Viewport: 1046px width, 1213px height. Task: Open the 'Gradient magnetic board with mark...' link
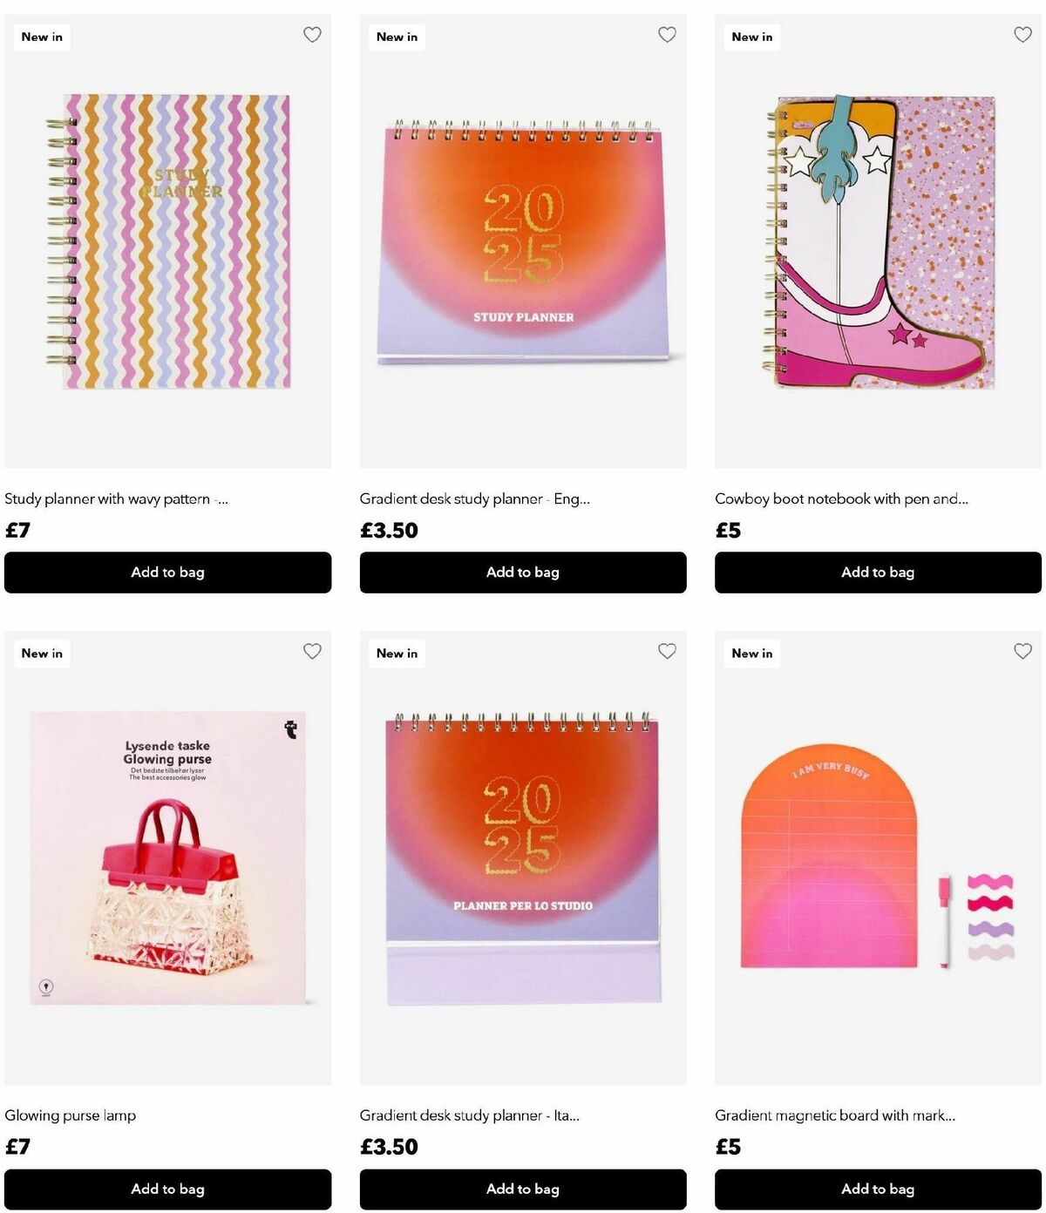(x=835, y=1115)
